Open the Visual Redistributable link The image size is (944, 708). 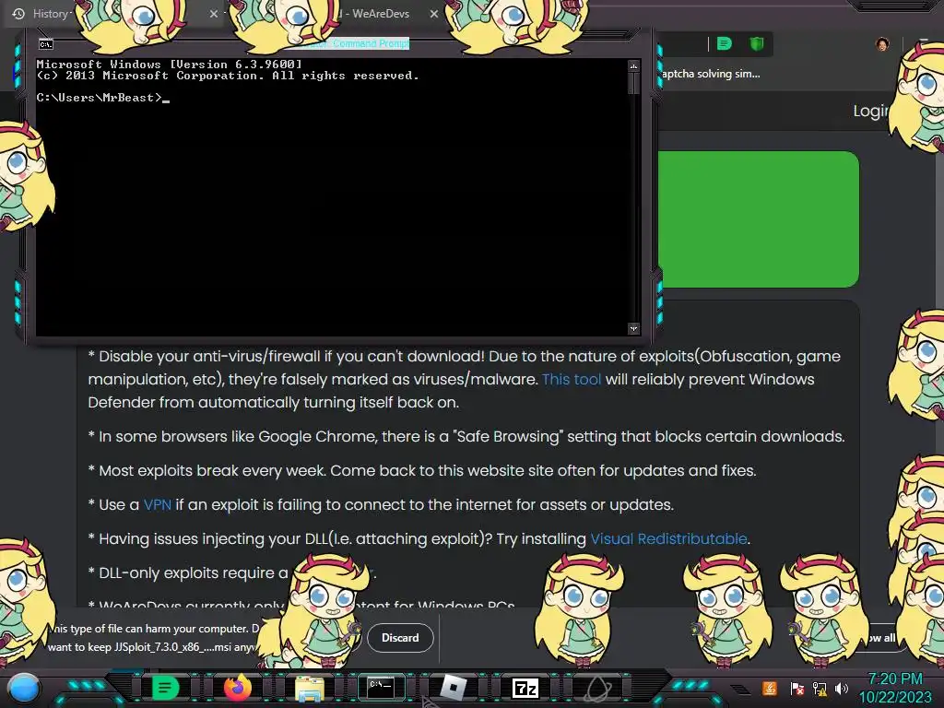pyautogui.click(x=668, y=538)
